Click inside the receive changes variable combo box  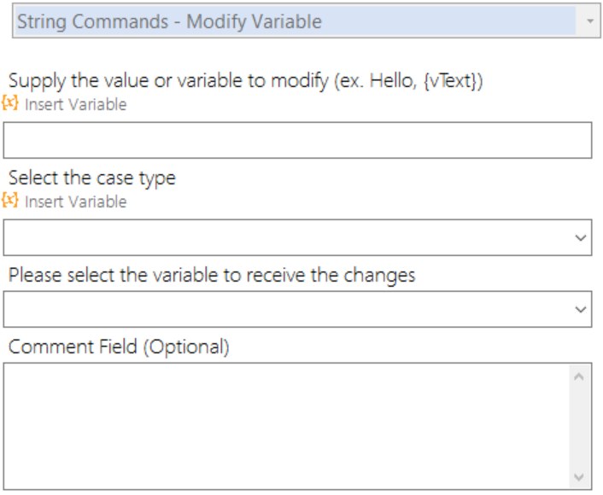point(297,309)
